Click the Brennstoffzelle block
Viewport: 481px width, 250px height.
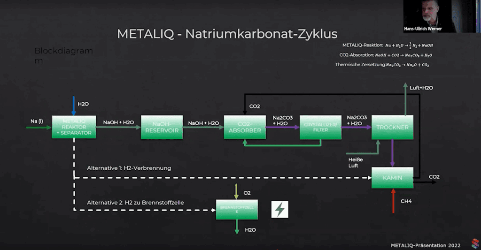pos(237,209)
